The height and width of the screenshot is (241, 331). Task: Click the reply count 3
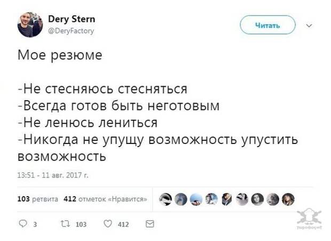pos(35,224)
